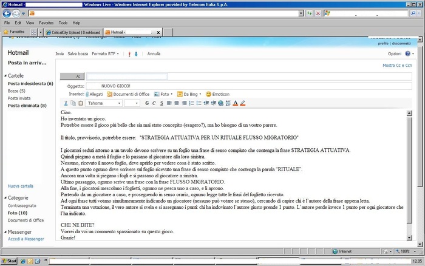
Task: Open the Quick Tabs grid icon
Action: coord(33,32)
